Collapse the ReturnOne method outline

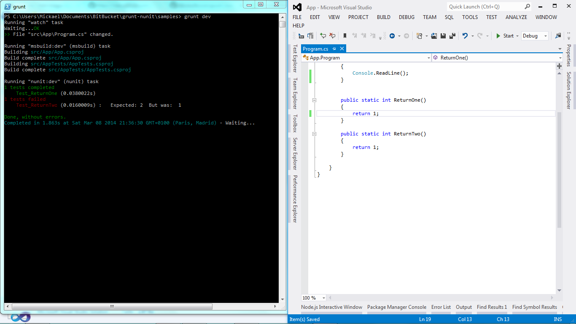pos(314,100)
